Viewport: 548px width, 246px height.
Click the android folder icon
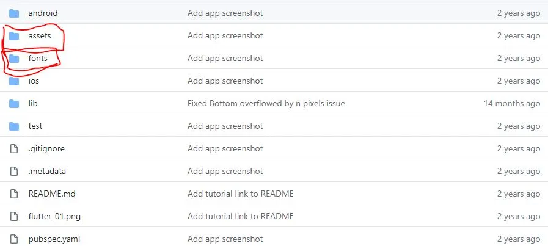[x=15, y=13]
